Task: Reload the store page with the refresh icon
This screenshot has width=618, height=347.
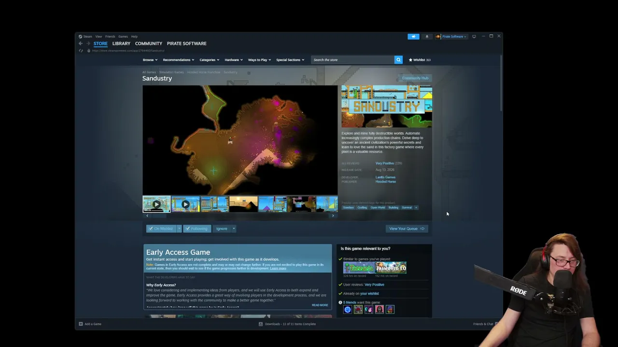Action: 81,51
